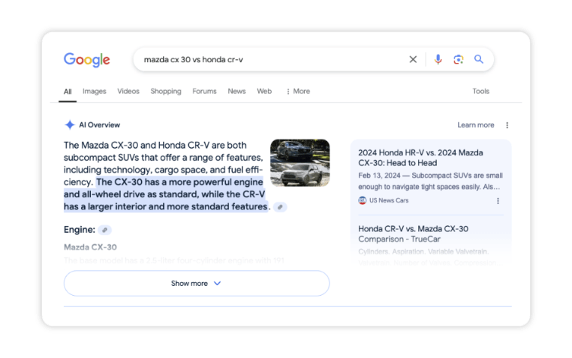Click the AI Overview sparkle icon
Viewport: 572px width, 358px height.
pos(69,125)
